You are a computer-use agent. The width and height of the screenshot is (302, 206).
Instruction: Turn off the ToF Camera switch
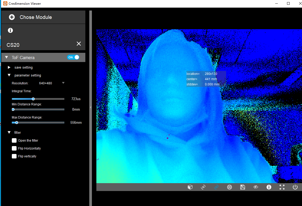pos(73,57)
